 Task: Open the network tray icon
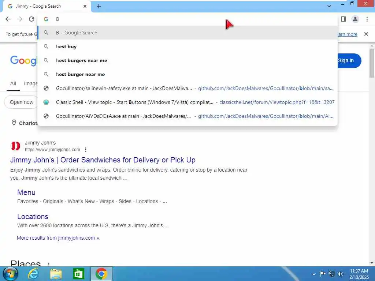[332, 274]
